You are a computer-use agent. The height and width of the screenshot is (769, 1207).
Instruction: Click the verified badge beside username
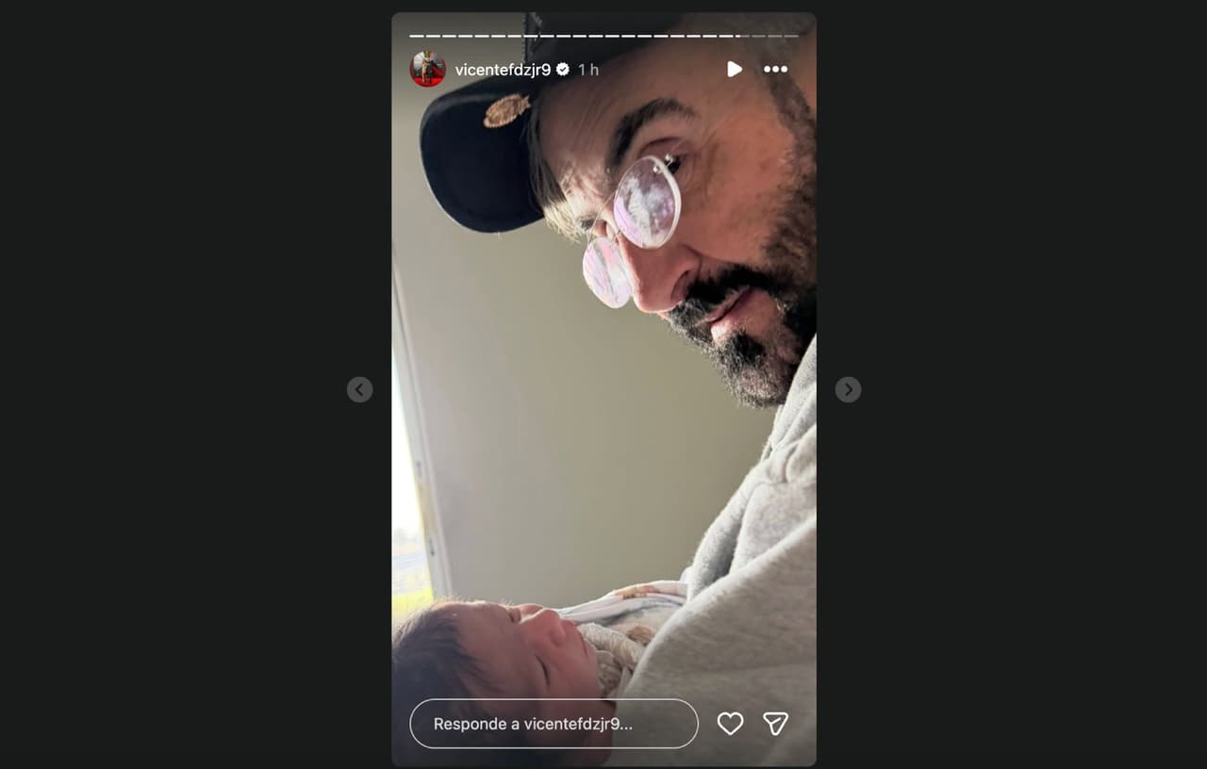coord(563,70)
